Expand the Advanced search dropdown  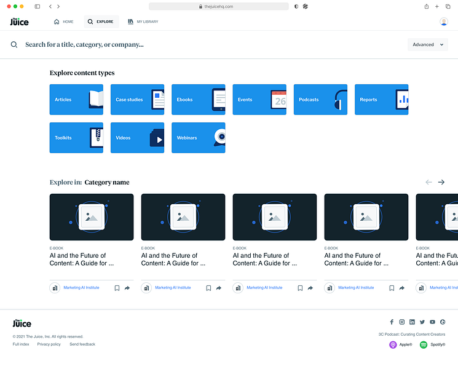coord(428,45)
